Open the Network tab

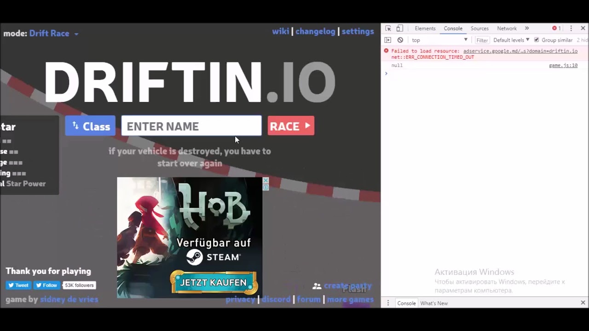507,29
